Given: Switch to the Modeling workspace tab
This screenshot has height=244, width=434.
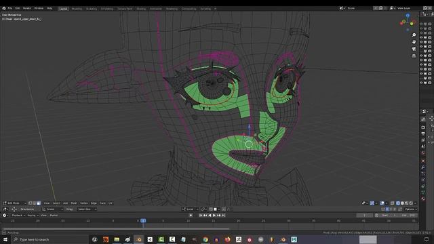Looking at the screenshot, I should pyautogui.click(x=77, y=9).
